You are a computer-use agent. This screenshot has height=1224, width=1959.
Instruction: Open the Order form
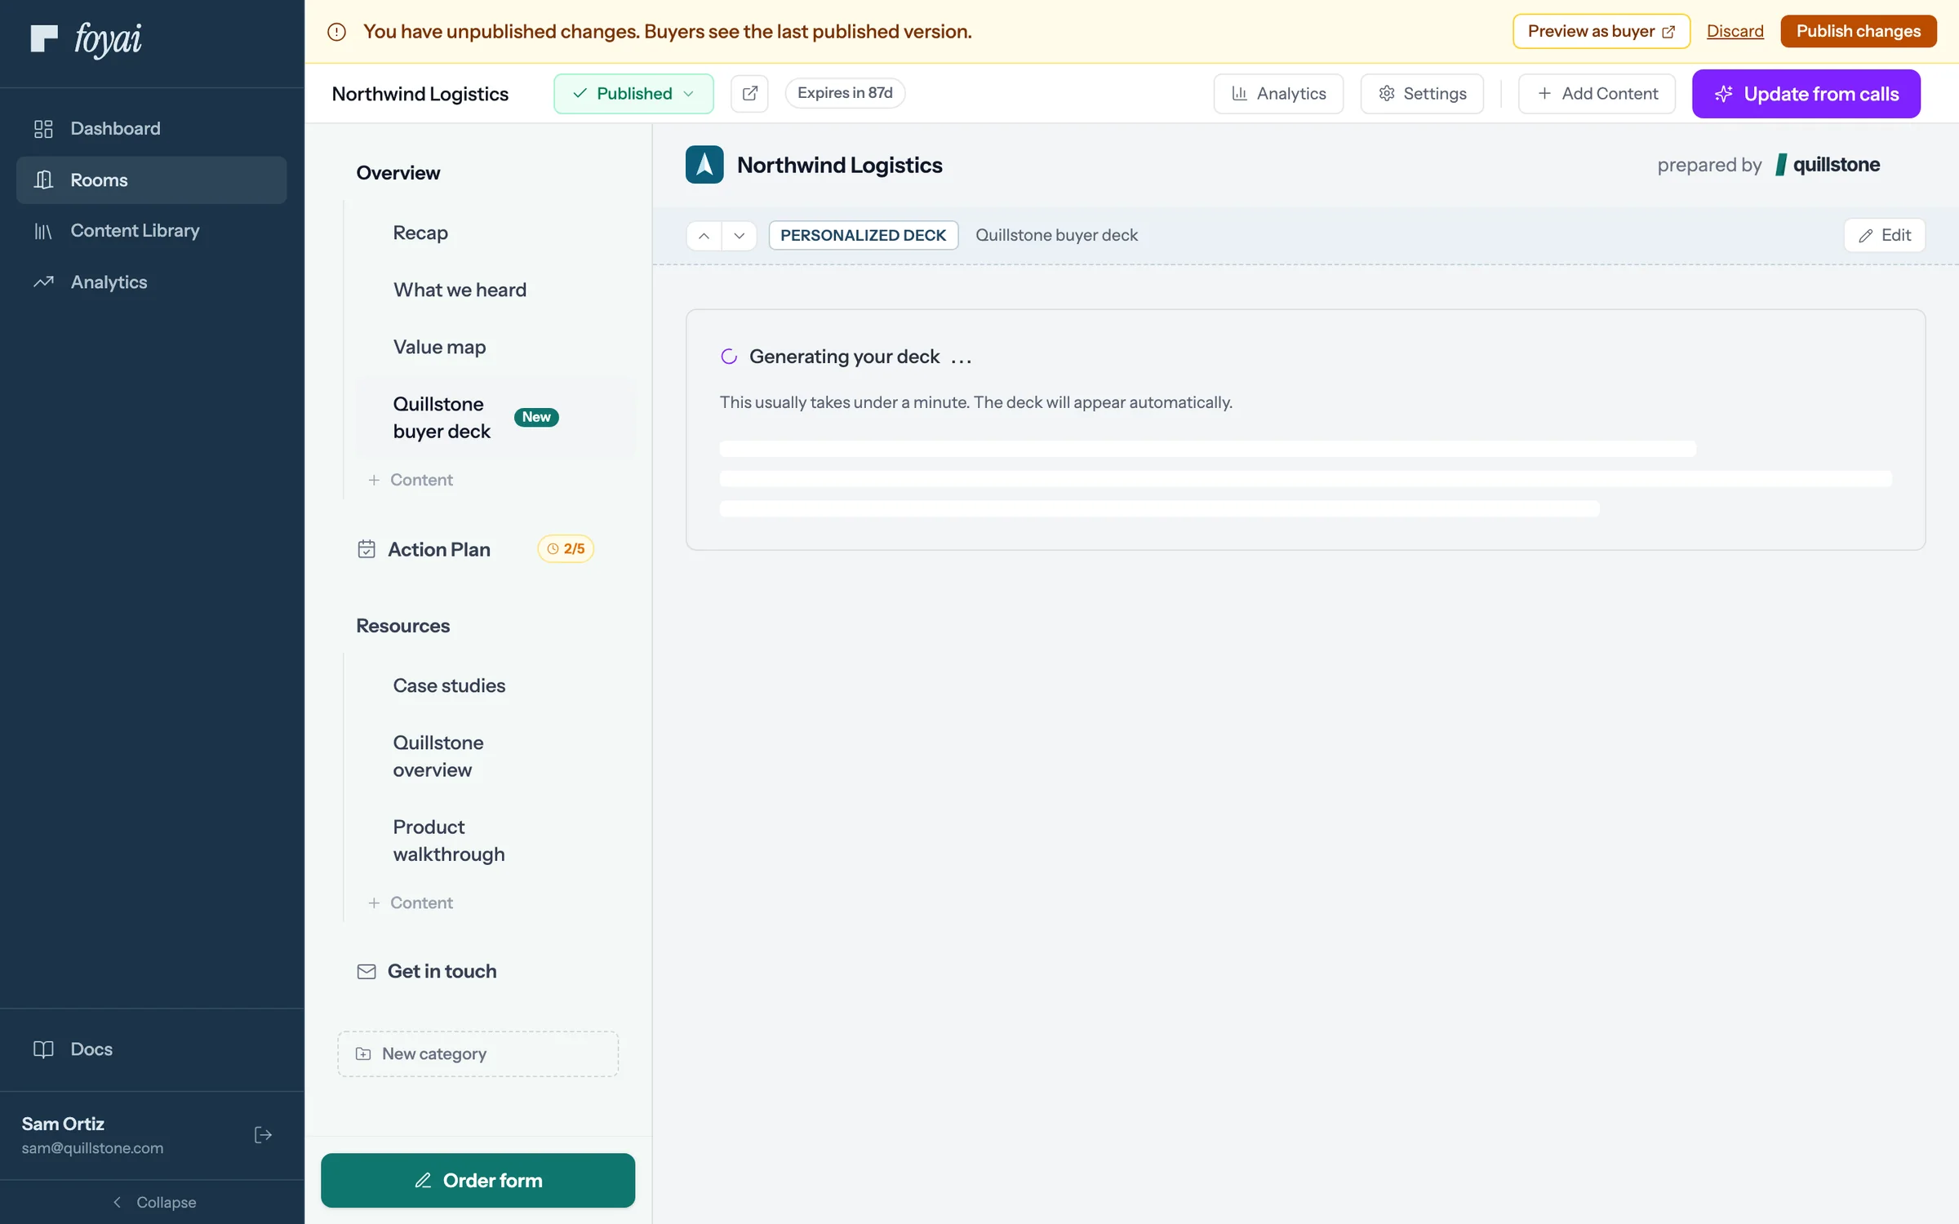coord(478,1180)
